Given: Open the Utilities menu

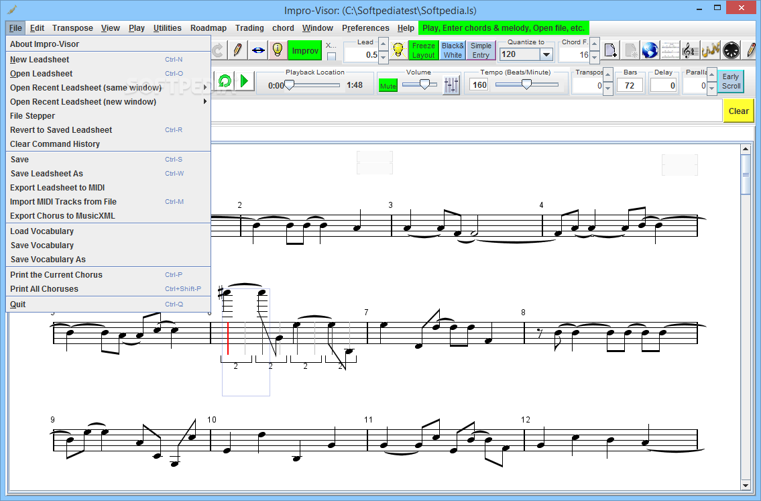Looking at the screenshot, I should click(168, 28).
